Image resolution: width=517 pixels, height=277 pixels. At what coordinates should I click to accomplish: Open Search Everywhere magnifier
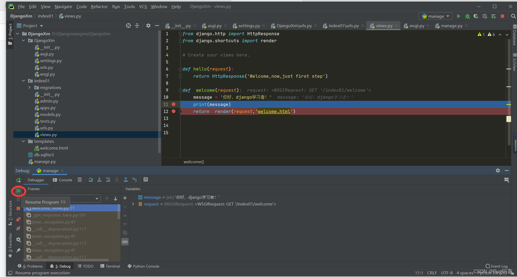513,16
